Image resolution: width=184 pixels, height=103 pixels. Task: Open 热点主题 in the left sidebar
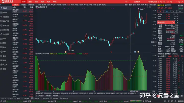coord(4,34)
